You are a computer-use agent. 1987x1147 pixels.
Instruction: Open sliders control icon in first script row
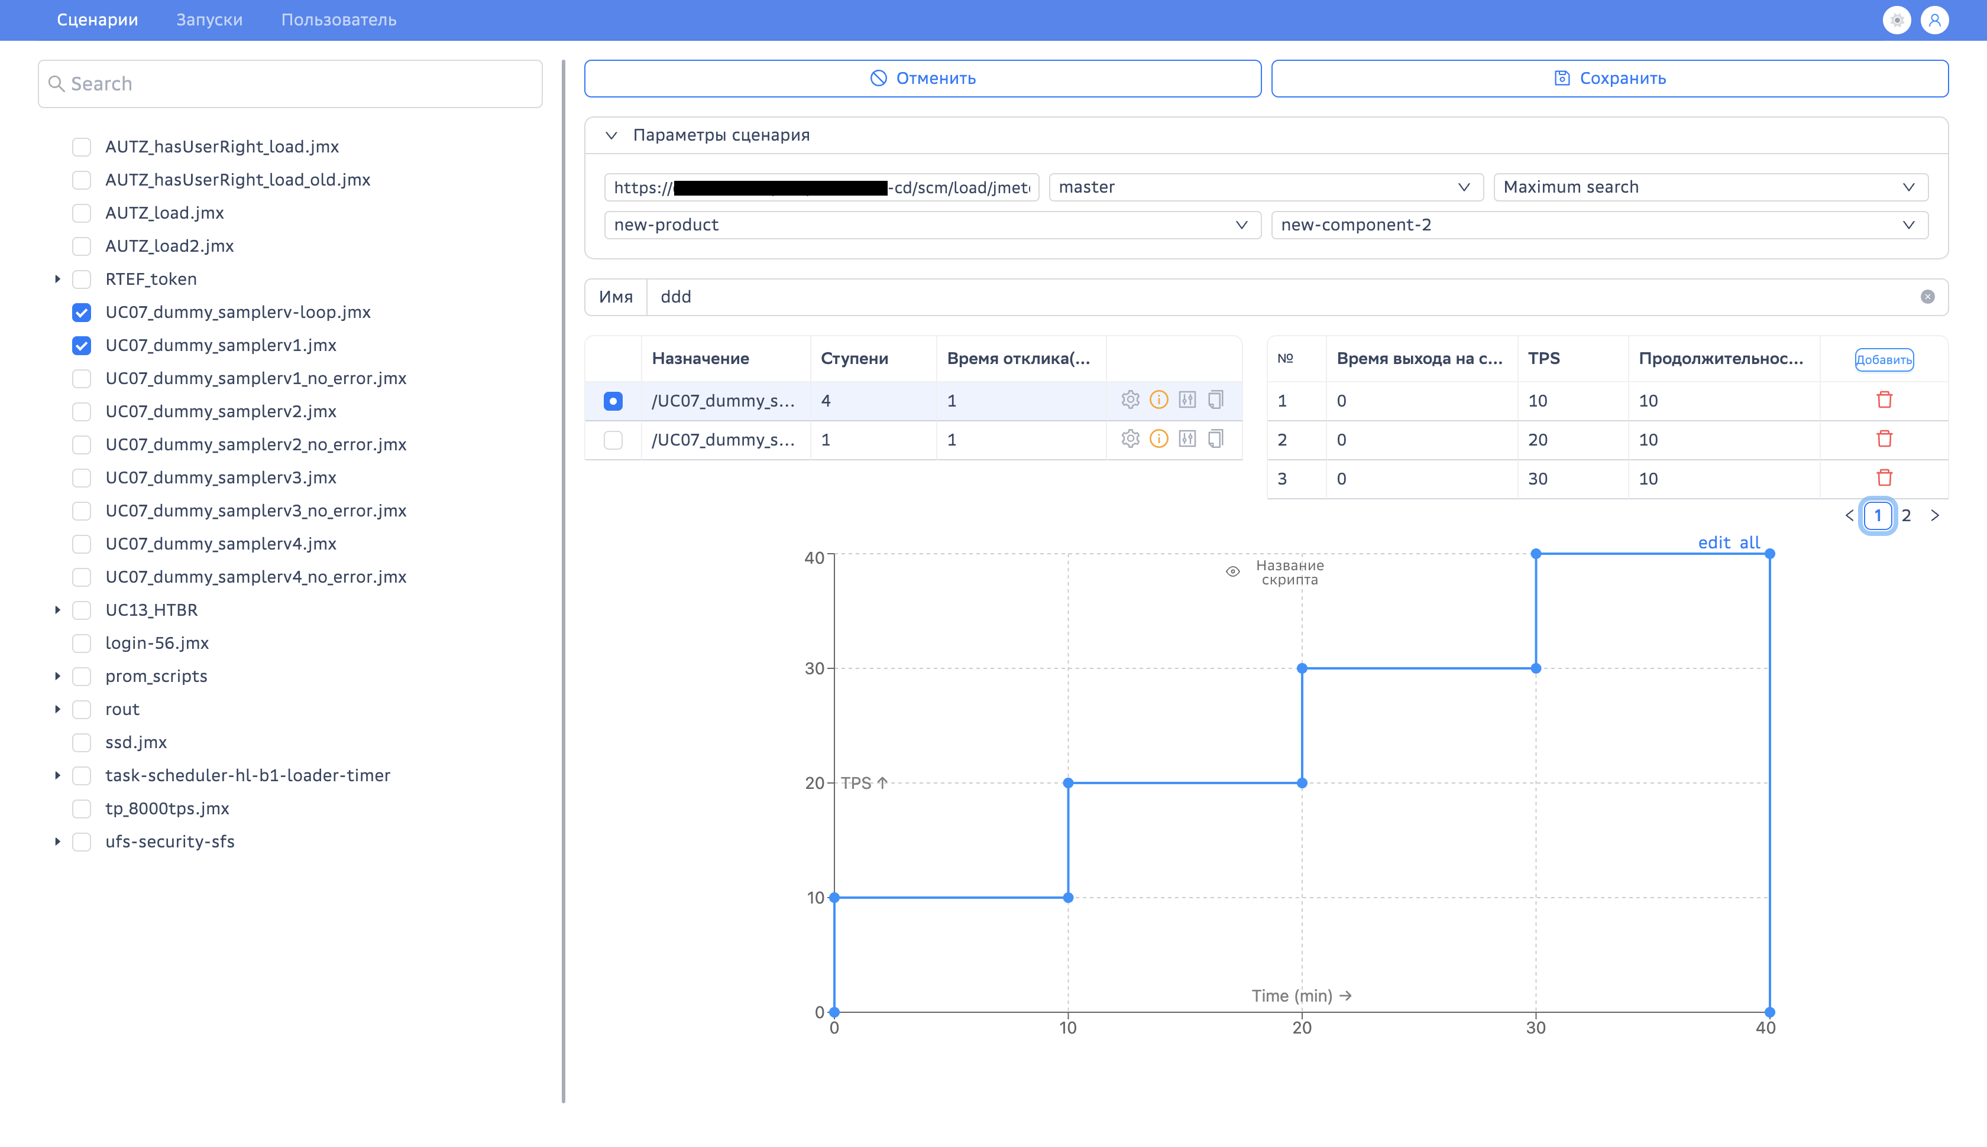1187,399
